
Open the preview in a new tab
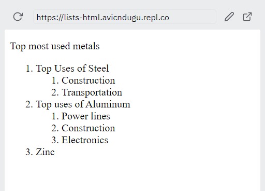pyautogui.click(x=247, y=17)
